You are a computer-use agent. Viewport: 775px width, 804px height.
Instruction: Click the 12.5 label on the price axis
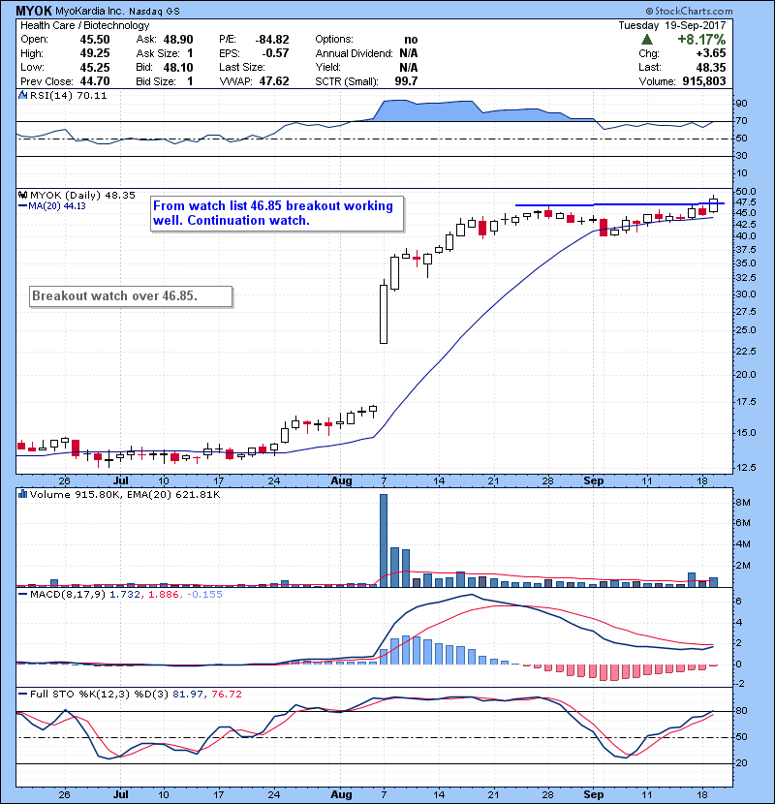(x=746, y=468)
